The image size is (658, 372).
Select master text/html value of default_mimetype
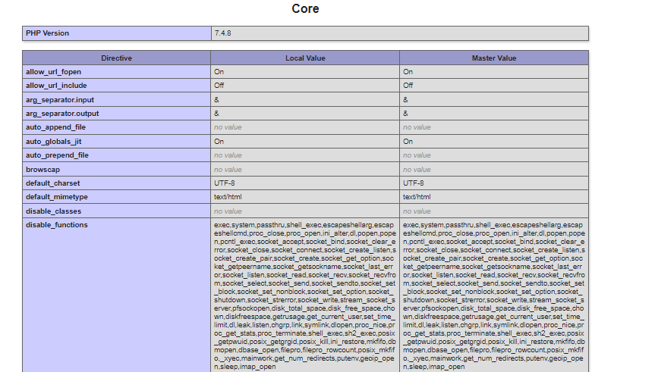tap(417, 197)
